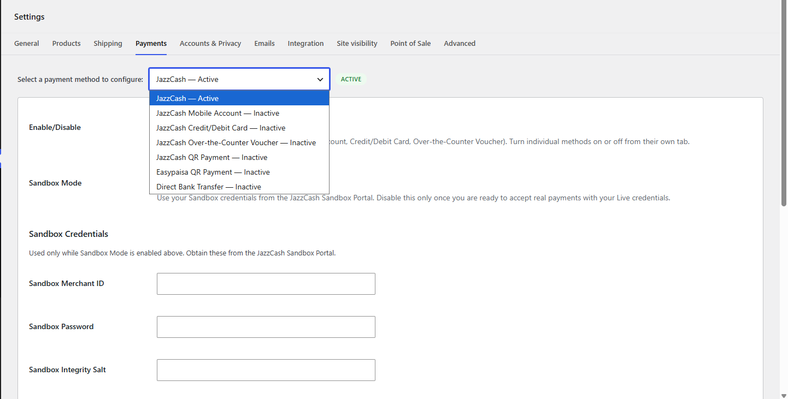This screenshot has height=399, width=788.
Task: Choose JazzCash — Active option
Action: click(x=239, y=98)
